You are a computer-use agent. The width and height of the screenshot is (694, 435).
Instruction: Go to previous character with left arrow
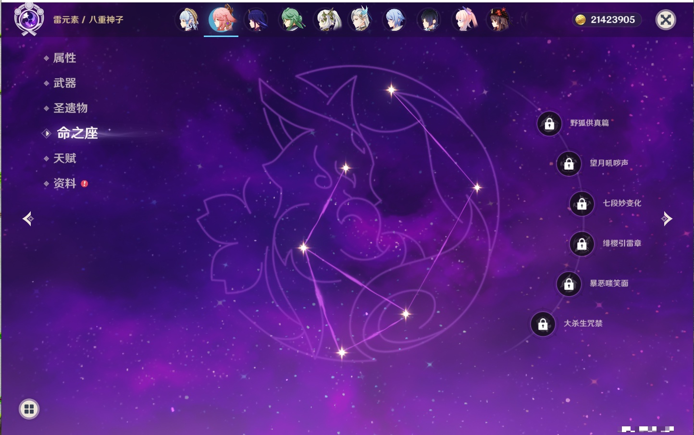[28, 219]
